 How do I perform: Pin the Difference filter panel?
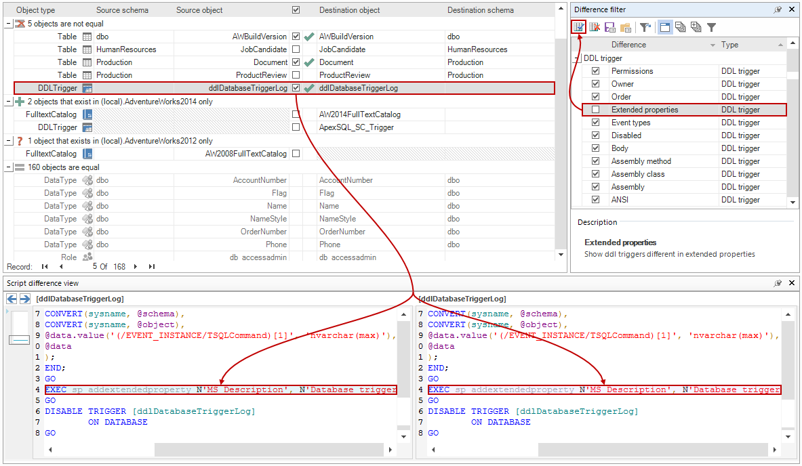[x=779, y=9]
